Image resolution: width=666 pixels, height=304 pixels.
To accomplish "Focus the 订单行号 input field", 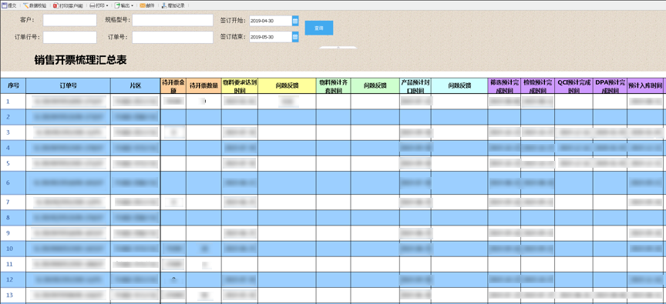I will pos(69,37).
